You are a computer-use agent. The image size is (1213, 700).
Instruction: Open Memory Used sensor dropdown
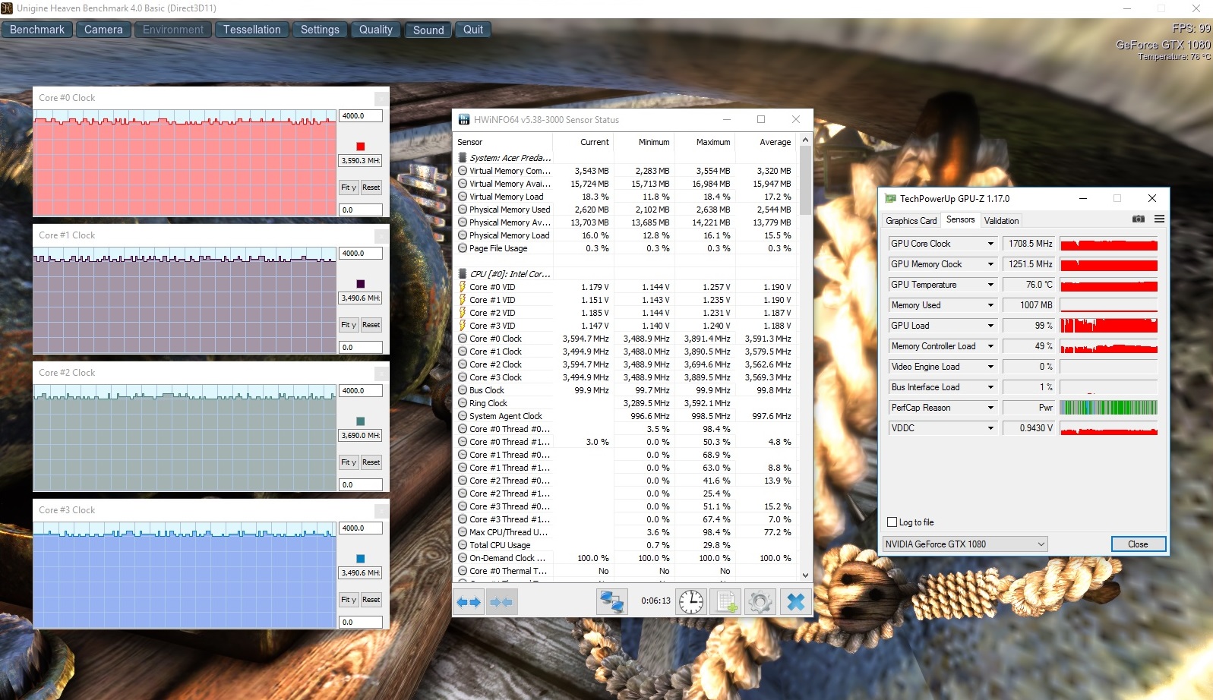(990, 305)
